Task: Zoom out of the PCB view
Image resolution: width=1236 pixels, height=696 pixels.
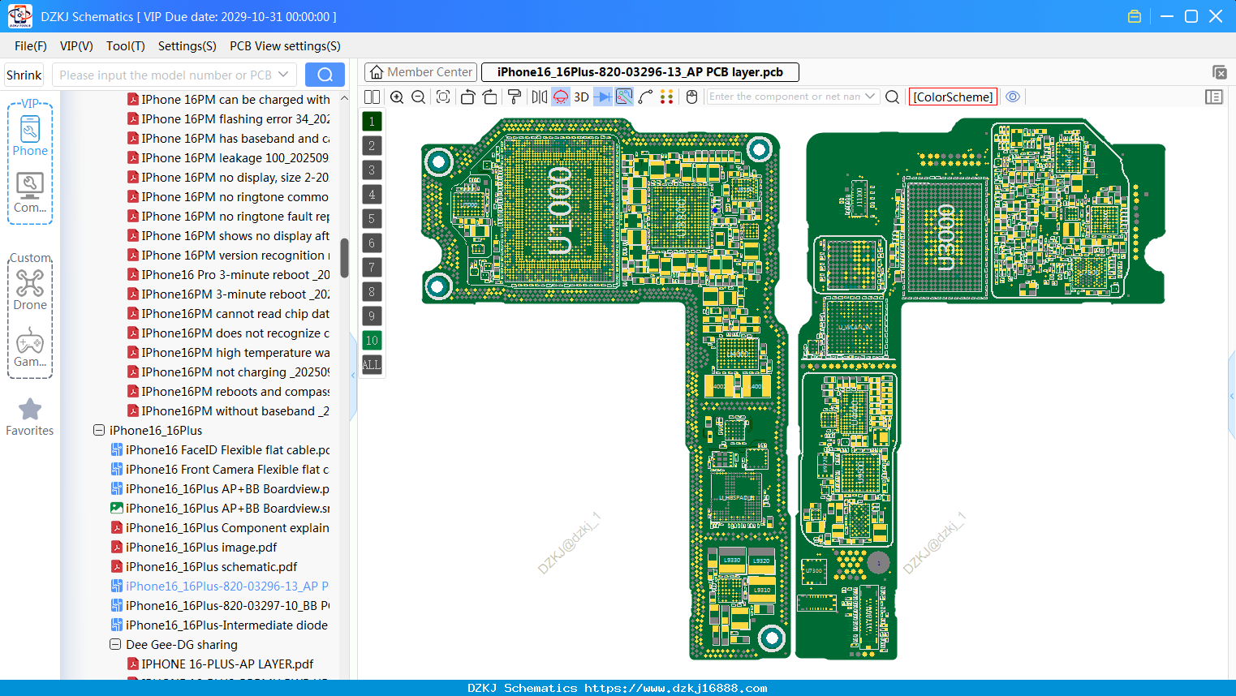Action: 419,97
